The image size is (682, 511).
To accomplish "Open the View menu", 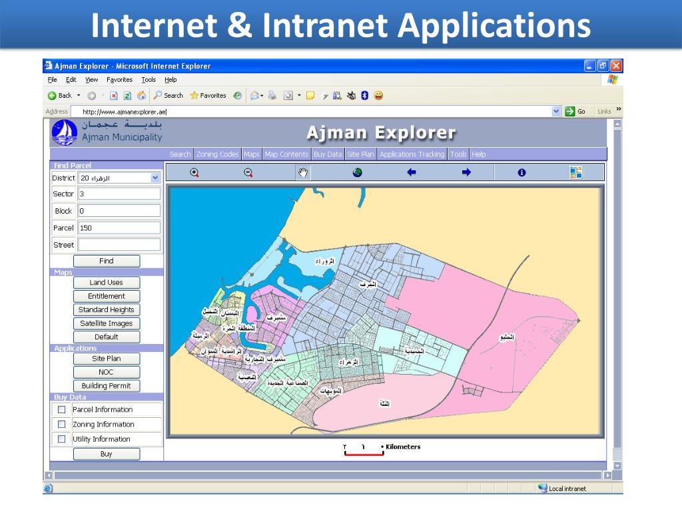I will pyautogui.click(x=91, y=80).
